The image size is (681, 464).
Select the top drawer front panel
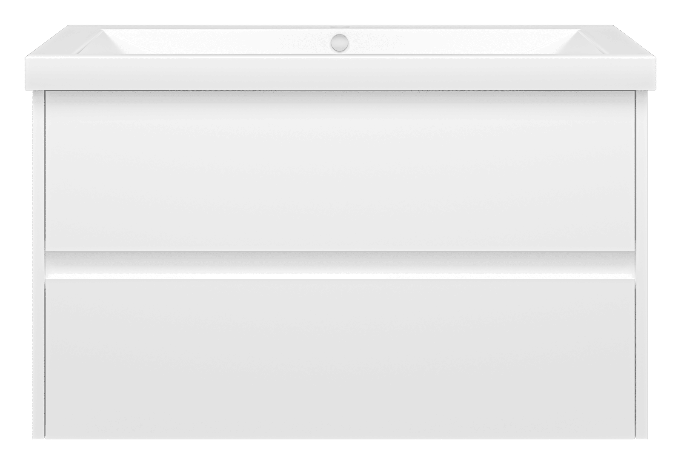340,170
